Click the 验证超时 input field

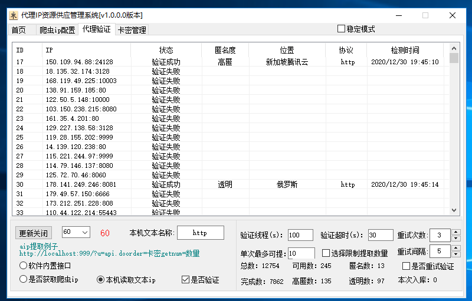[x=380, y=235]
